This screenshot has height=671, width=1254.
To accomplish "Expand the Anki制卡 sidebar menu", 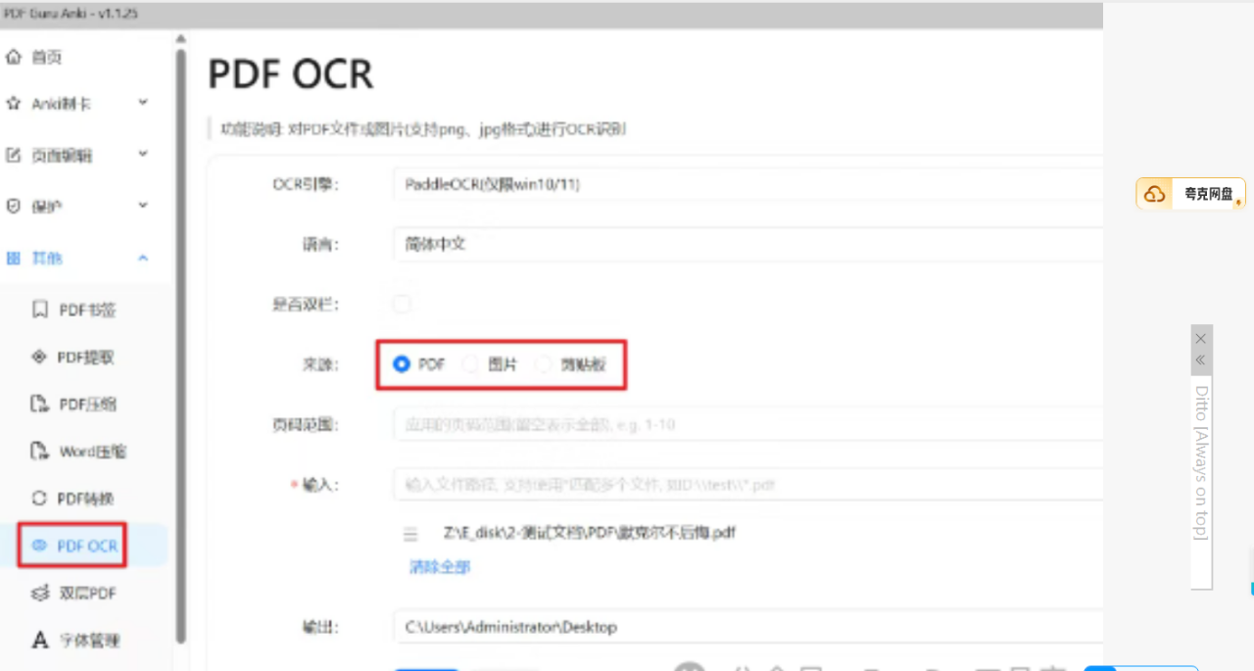I will (x=143, y=103).
